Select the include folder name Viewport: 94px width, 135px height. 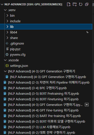(15, 21)
